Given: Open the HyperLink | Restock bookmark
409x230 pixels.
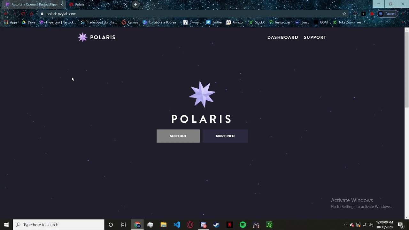Looking at the screenshot, I should [x=58, y=22].
